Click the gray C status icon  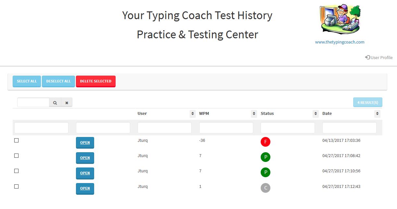click(265, 188)
